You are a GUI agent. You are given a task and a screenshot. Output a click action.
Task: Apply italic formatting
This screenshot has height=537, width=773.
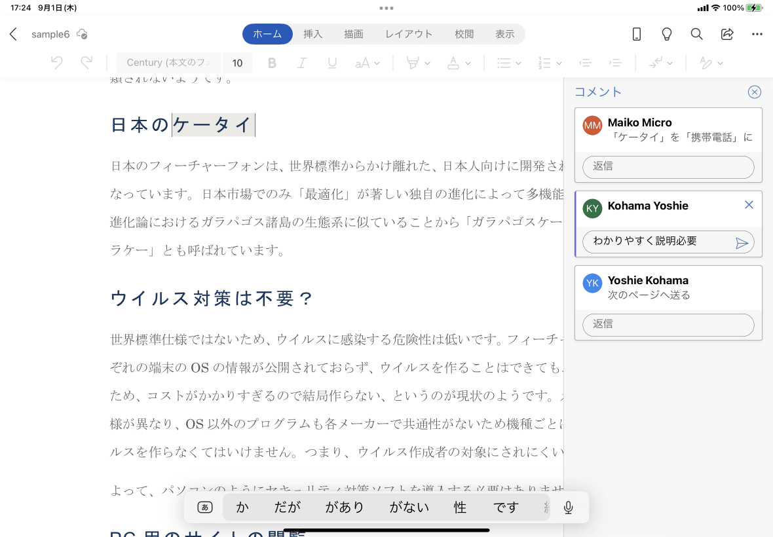tap(302, 63)
